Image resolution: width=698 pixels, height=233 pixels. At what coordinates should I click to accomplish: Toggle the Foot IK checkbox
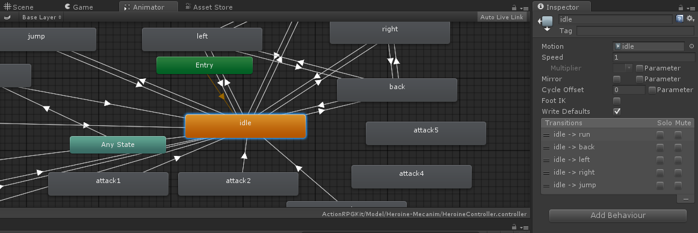[617, 101]
